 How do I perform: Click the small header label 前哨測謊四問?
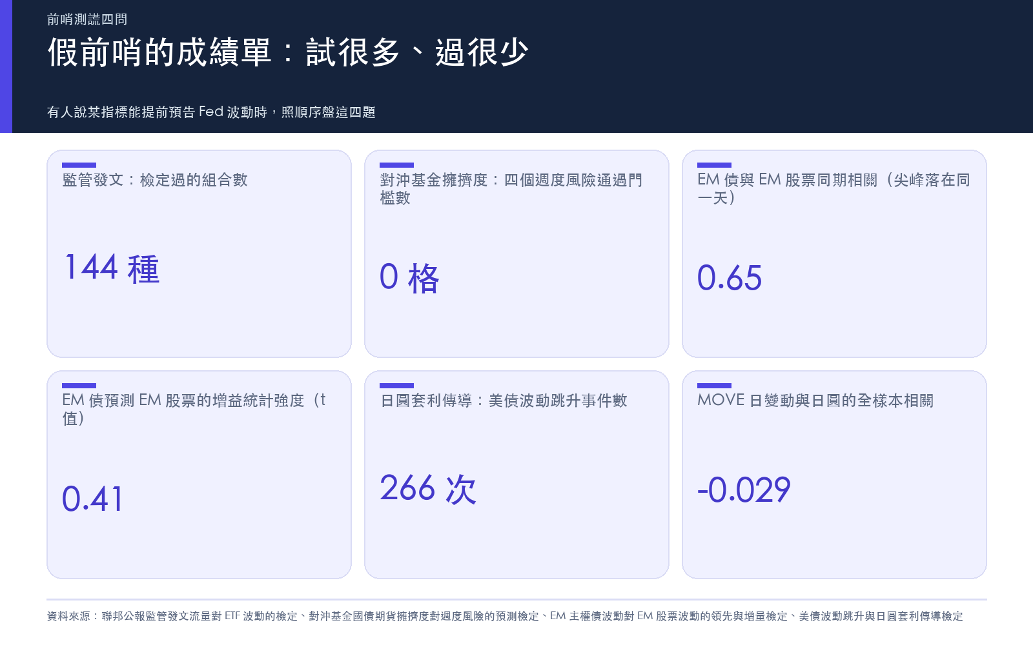pos(87,19)
